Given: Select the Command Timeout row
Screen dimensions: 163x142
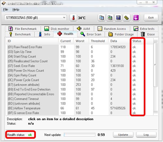Looking at the screenshot, I should point(80,99).
